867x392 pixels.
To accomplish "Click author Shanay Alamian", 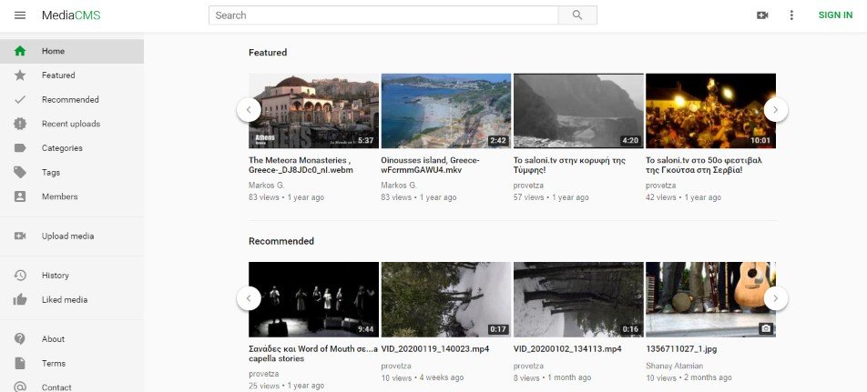I will 674,366.
